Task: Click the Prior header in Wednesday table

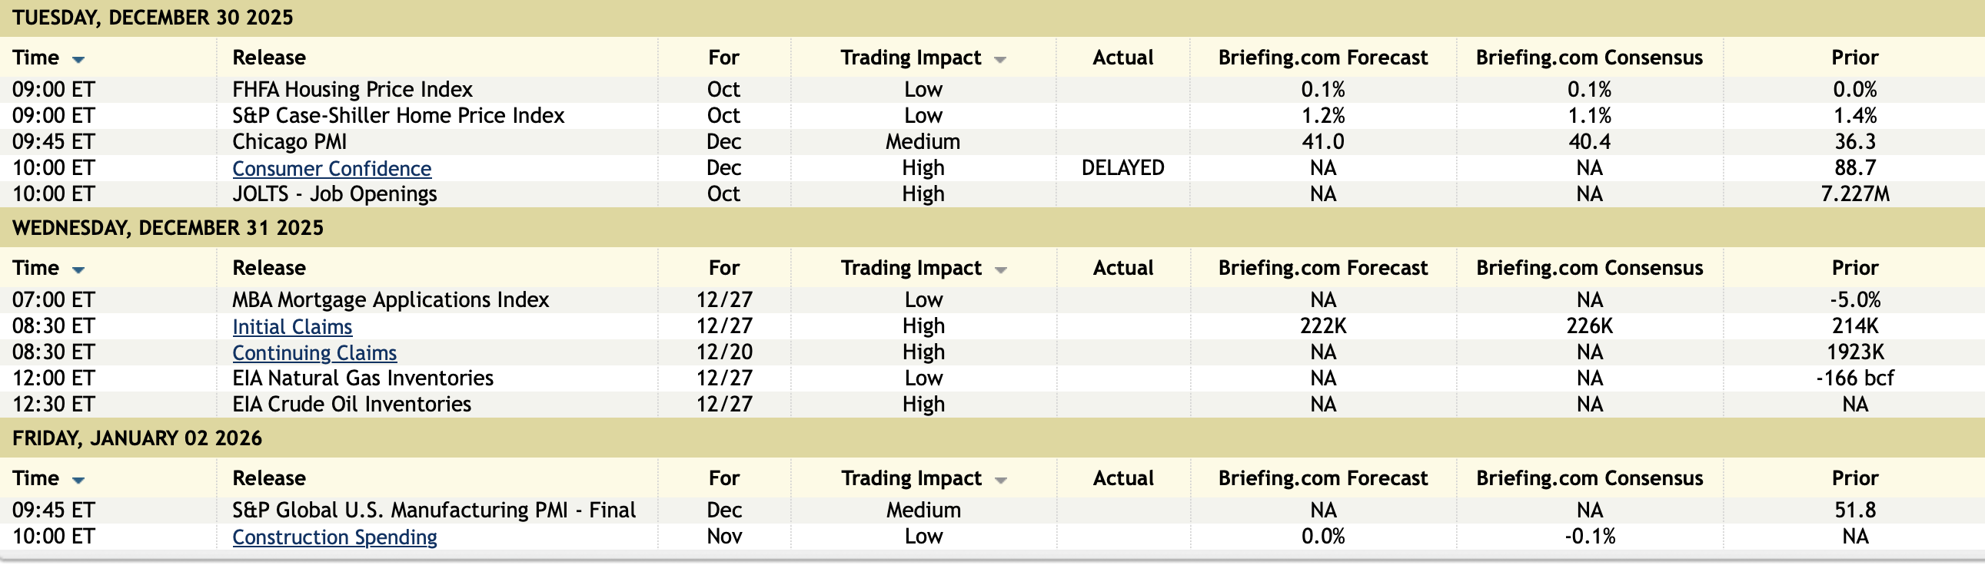Action: [x=1854, y=268]
